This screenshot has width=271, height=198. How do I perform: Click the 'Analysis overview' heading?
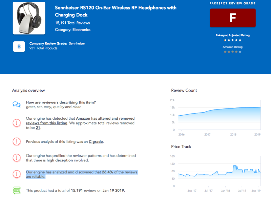click(28, 90)
